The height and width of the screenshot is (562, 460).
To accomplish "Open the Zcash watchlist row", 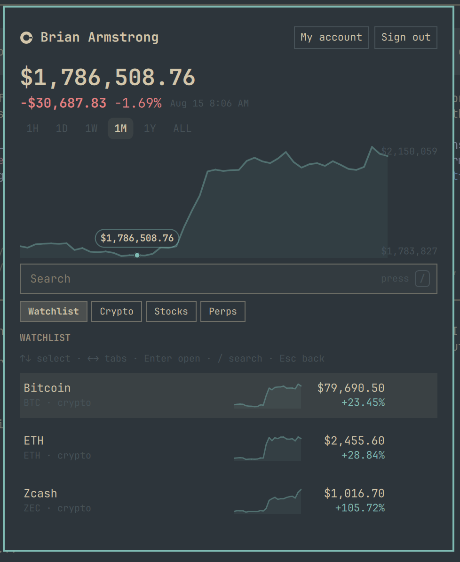I will click(229, 501).
